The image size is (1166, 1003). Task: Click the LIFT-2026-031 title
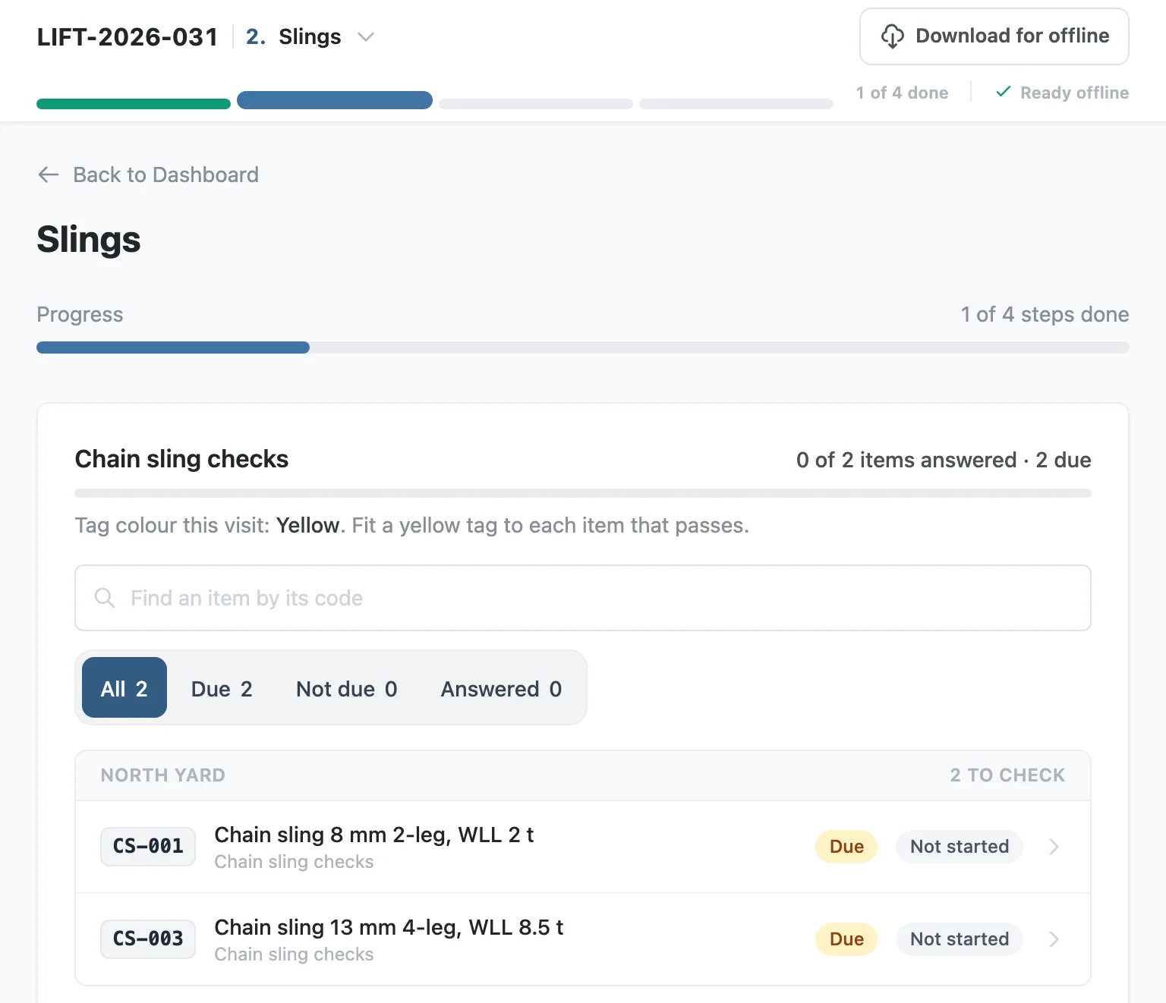pyautogui.click(x=128, y=36)
